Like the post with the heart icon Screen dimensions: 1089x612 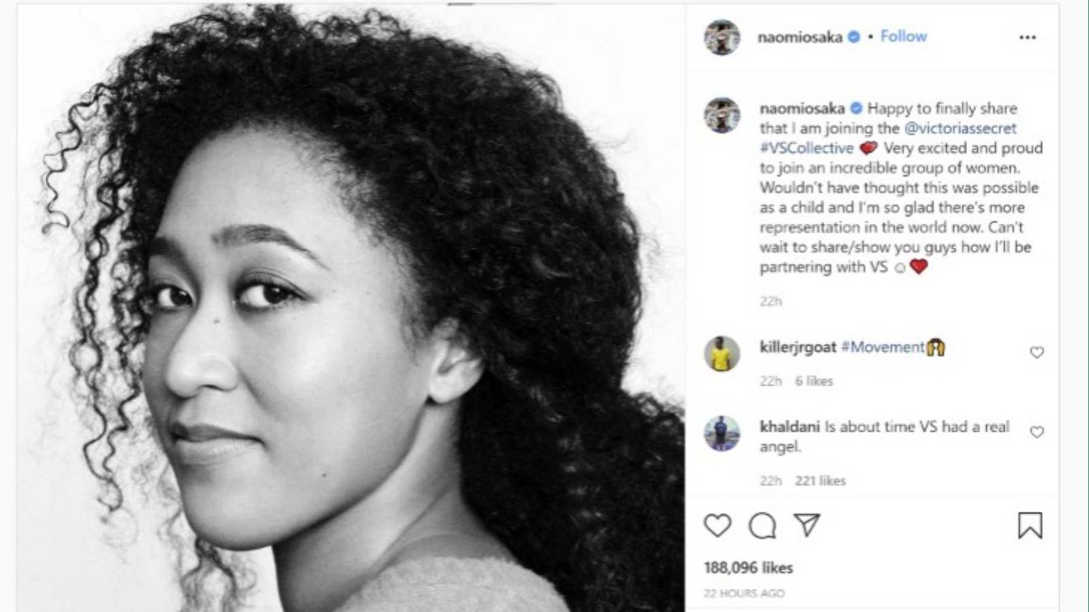coord(717,526)
